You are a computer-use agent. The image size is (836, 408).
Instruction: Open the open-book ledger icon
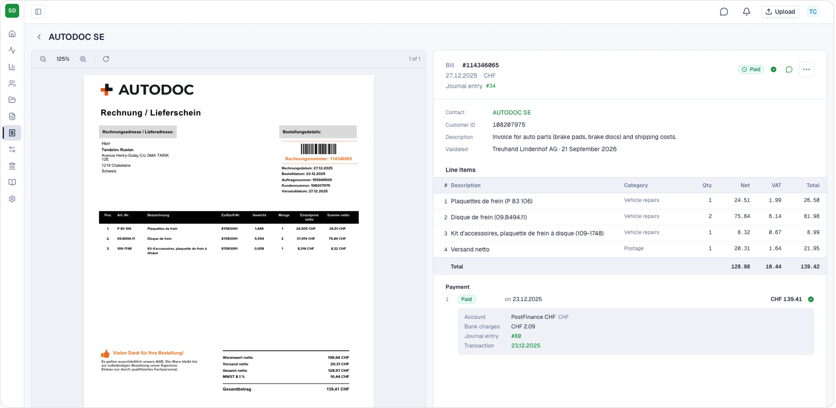coord(12,182)
